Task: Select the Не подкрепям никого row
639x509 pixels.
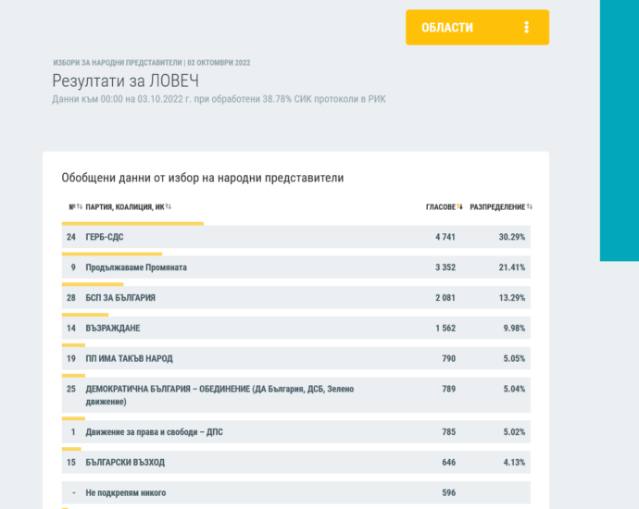Action: tap(295, 492)
